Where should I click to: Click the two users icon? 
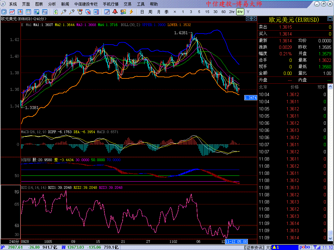point(123,12)
